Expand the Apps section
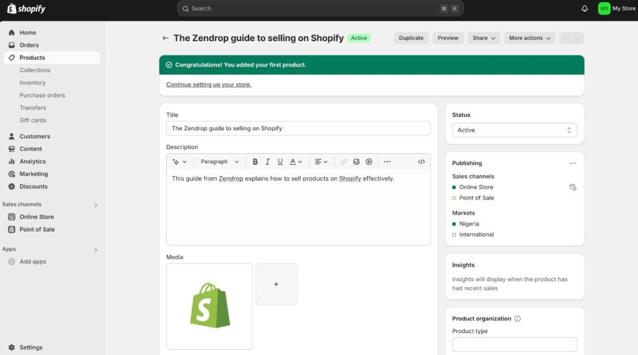This screenshot has width=638, height=355. (x=95, y=250)
